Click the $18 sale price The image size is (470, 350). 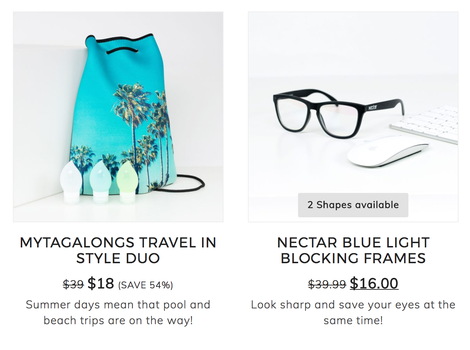coord(101,283)
